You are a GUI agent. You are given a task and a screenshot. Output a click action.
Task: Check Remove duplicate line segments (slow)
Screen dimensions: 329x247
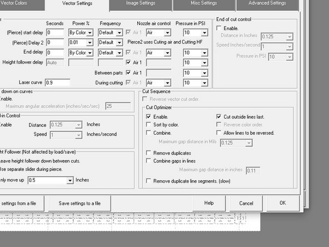click(148, 181)
